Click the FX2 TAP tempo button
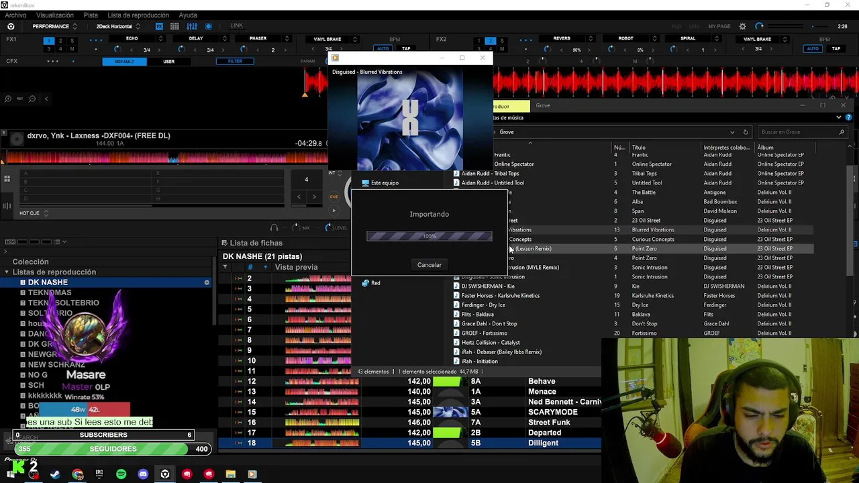 [836, 48]
